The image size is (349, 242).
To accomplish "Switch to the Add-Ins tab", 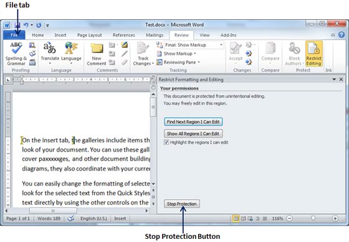I will [229, 35].
